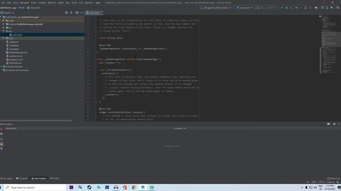341x191 pixels.
Task: Open the Build menu
Action: tap(61, 3)
